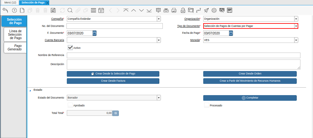
Task: Click the Crear Desde Factura button
Action: pos(113,81)
